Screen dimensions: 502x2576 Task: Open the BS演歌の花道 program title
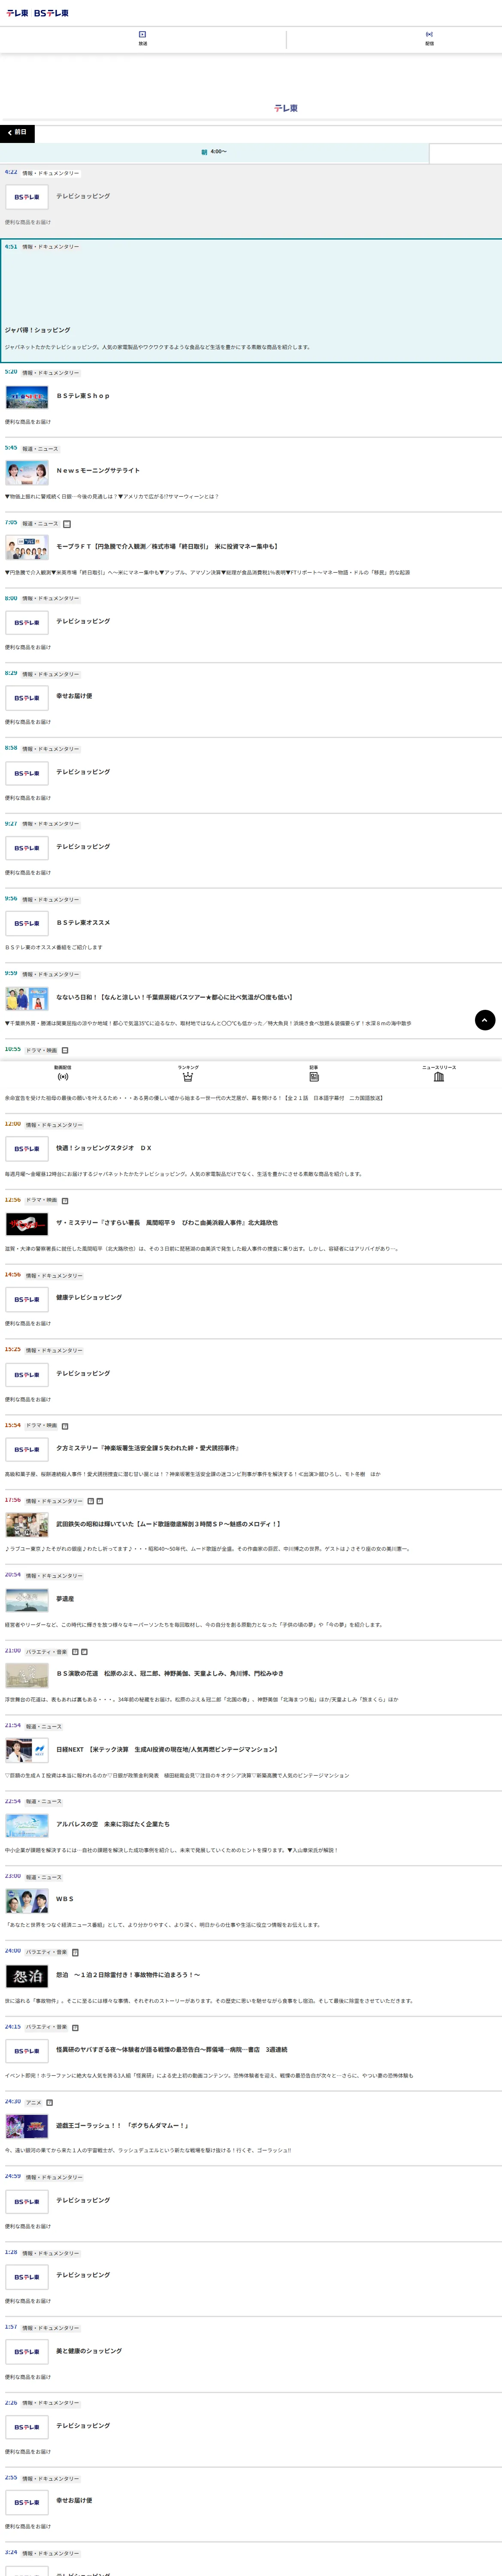170,1673
